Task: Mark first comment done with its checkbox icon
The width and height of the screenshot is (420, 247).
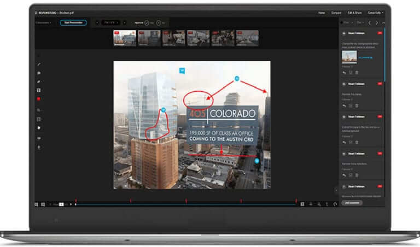Action: (351, 73)
